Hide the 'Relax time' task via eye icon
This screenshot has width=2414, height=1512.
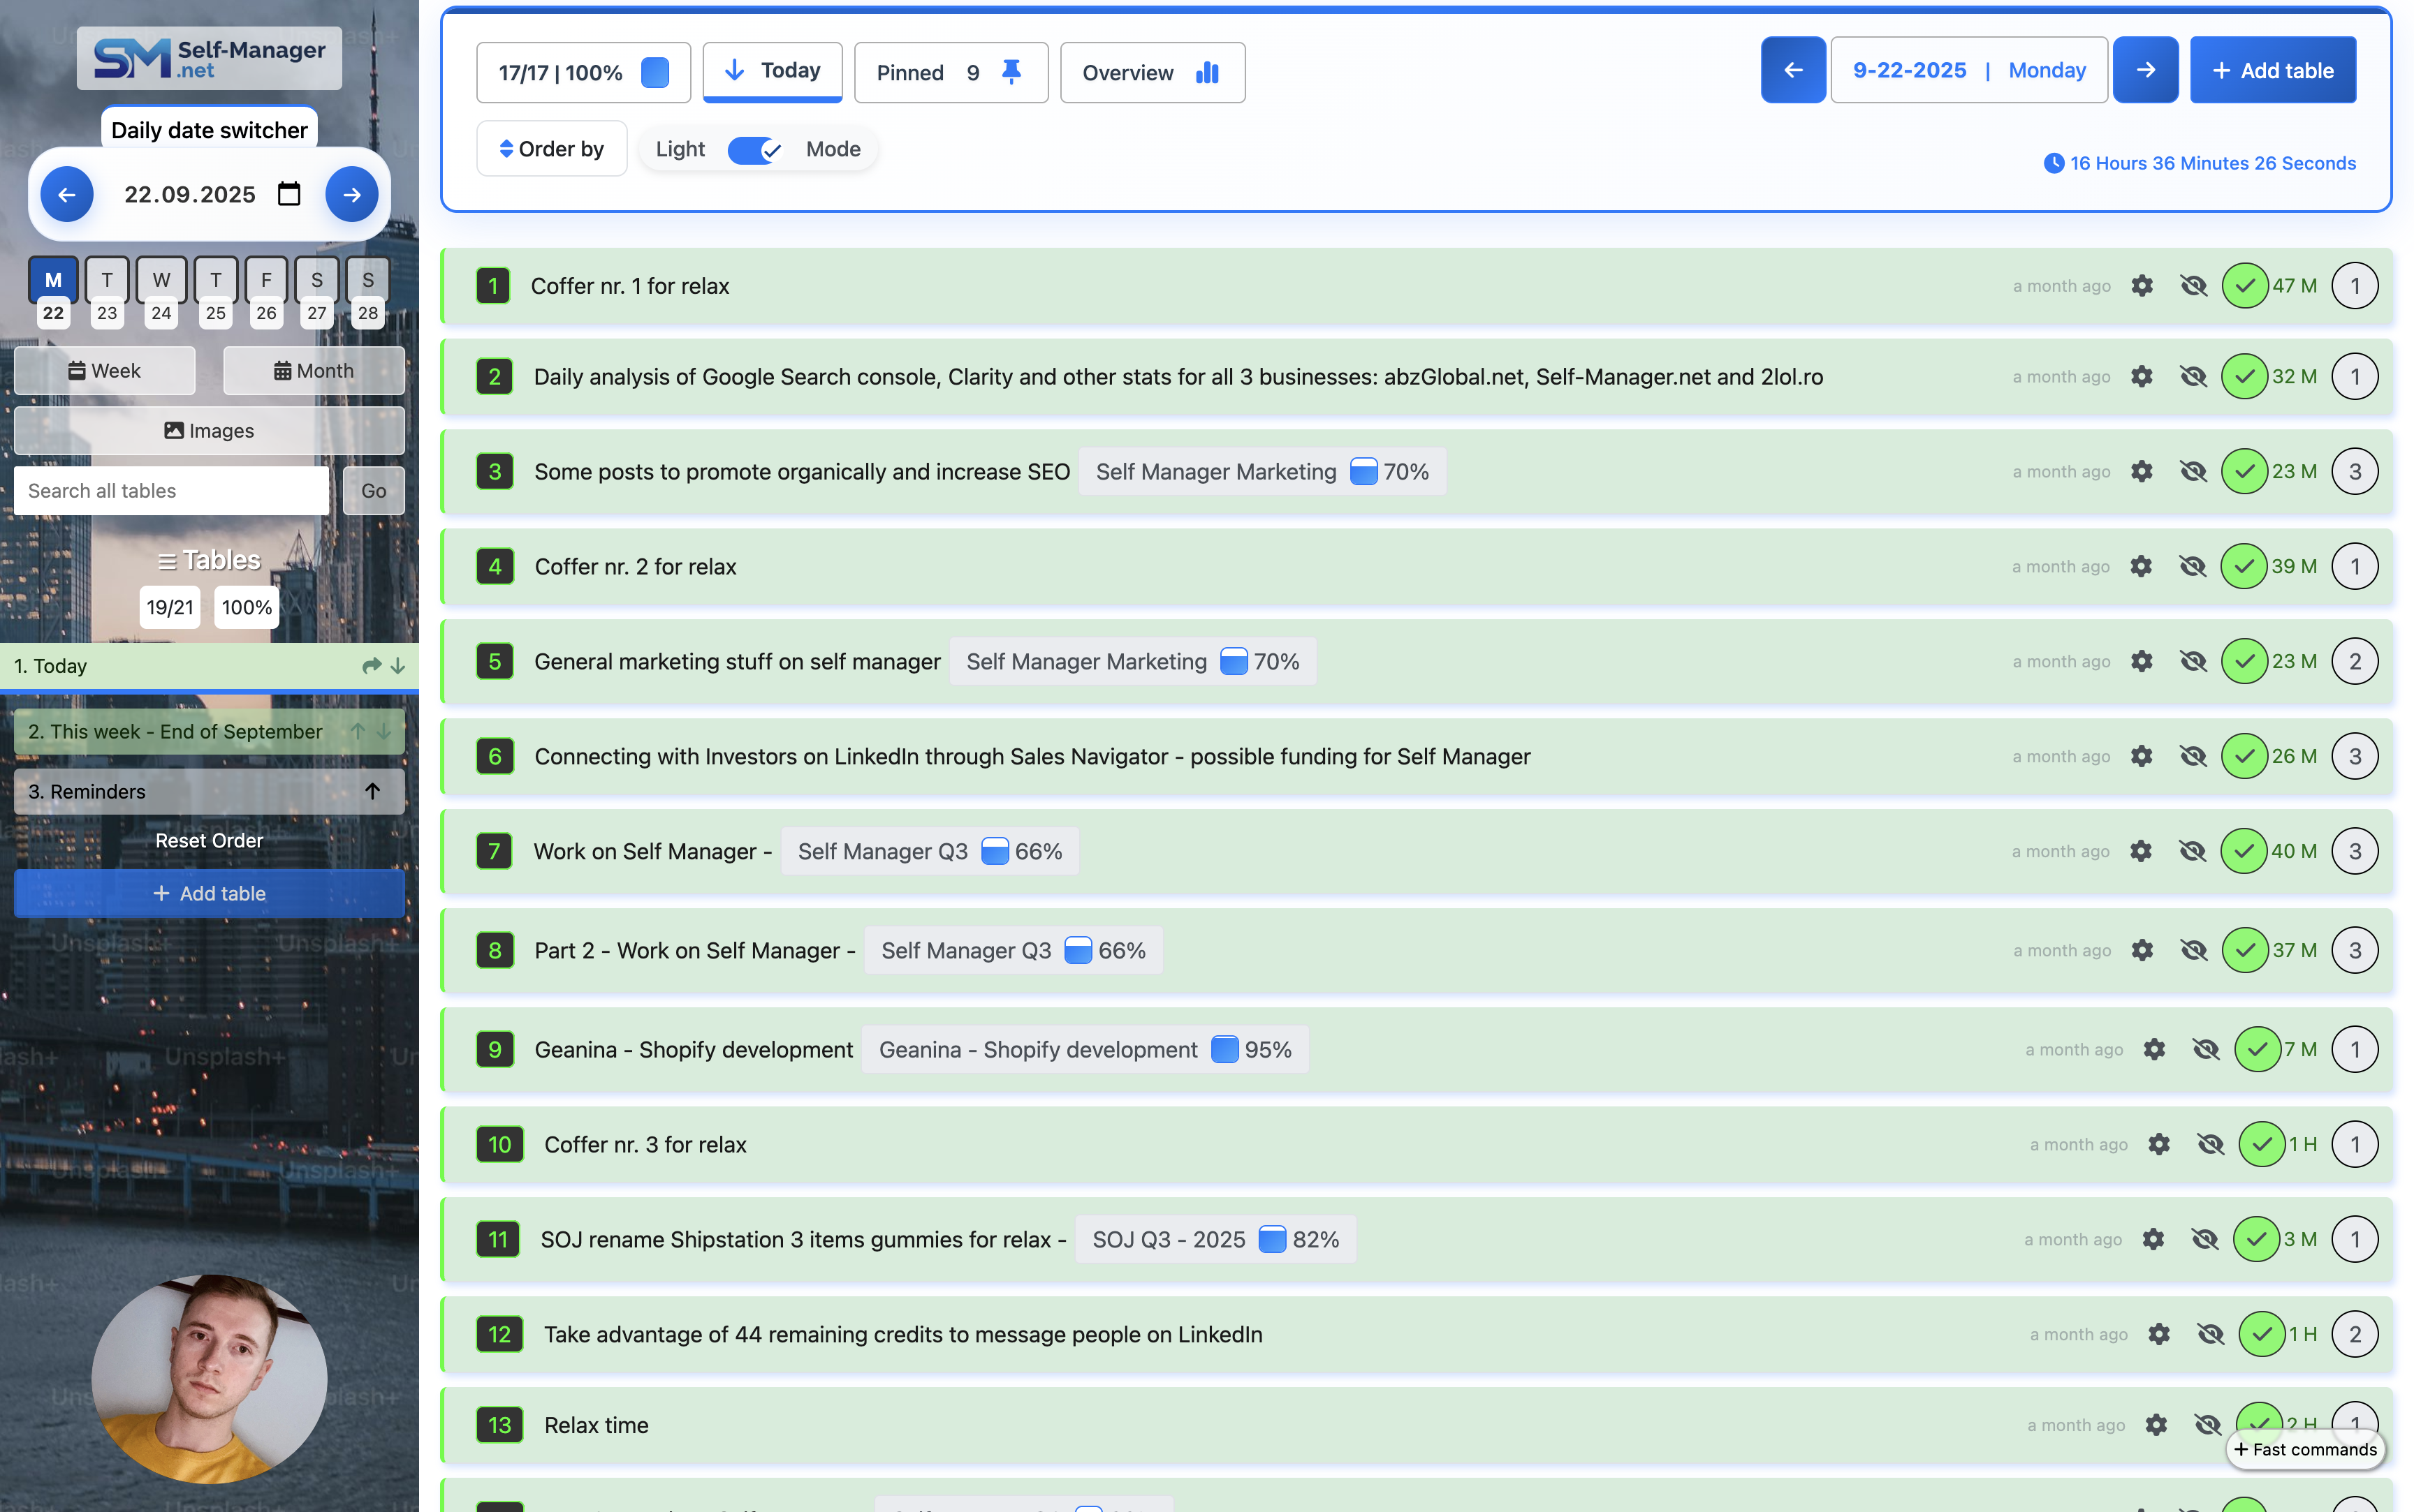coord(2207,1425)
